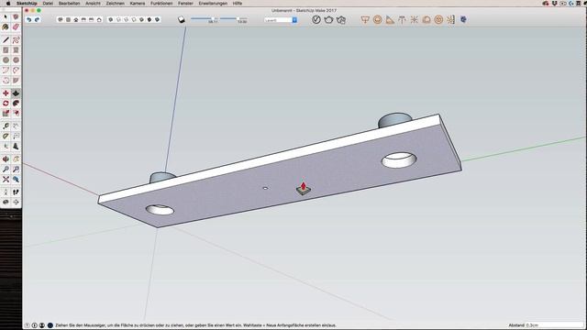The height and width of the screenshot is (330, 587).
Task: Select the Zoom Window tool
Action: [16, 170]
